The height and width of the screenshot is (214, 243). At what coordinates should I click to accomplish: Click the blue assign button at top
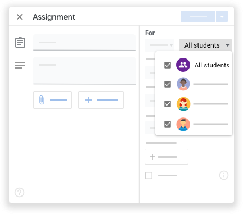click(198, 16)
